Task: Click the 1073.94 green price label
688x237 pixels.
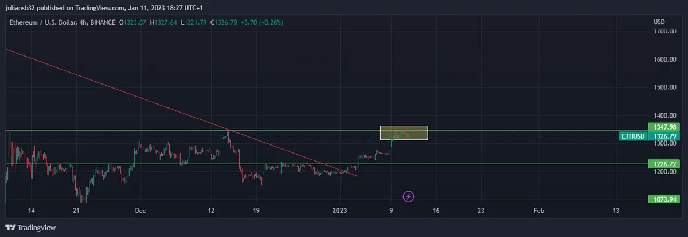Action: point(662,199)
